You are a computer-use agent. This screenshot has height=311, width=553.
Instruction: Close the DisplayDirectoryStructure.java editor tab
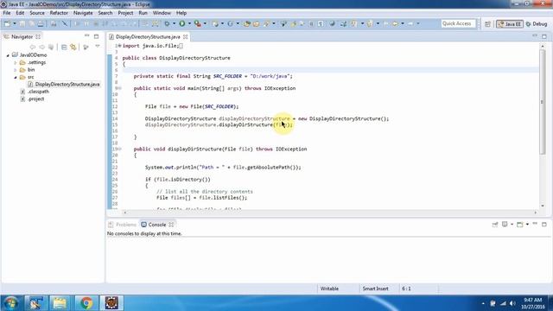click(x=185, y=36)
